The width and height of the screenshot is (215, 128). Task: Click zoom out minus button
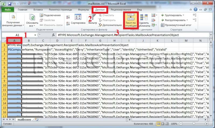coord(181,124)
